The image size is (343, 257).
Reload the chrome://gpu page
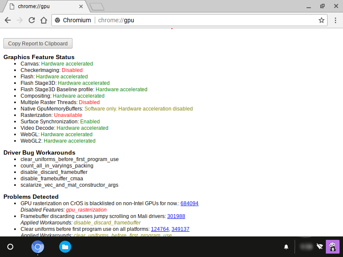[x=31, y=20]
